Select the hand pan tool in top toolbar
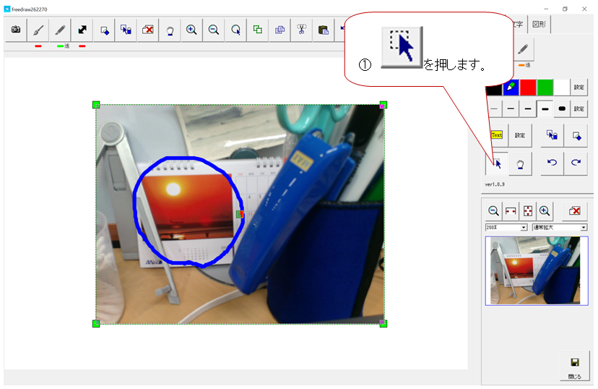 point(170,30)
